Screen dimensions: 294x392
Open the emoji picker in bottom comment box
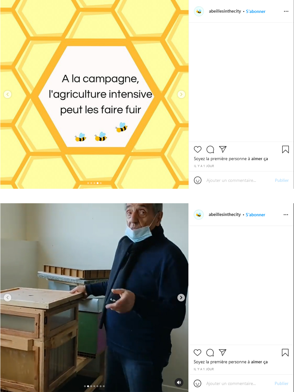point(198,384)
